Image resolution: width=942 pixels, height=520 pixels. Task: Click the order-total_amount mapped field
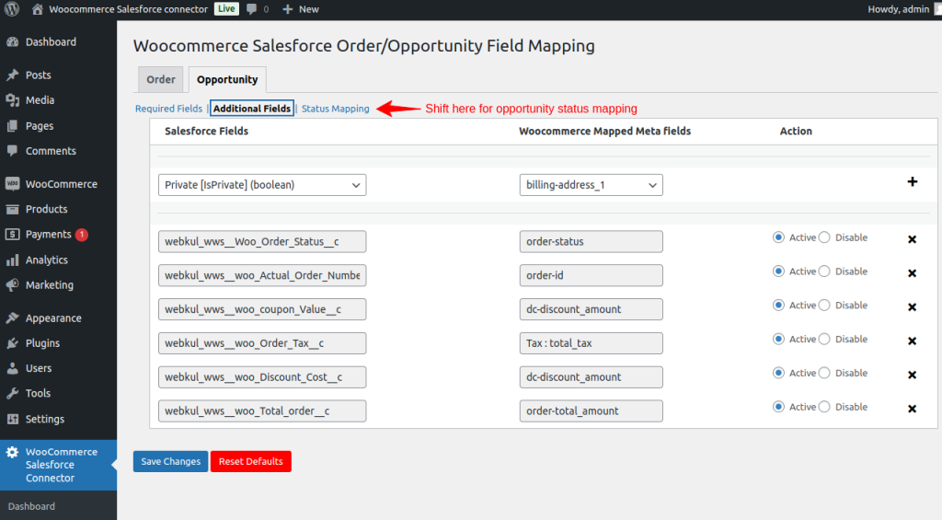[591, 410]
